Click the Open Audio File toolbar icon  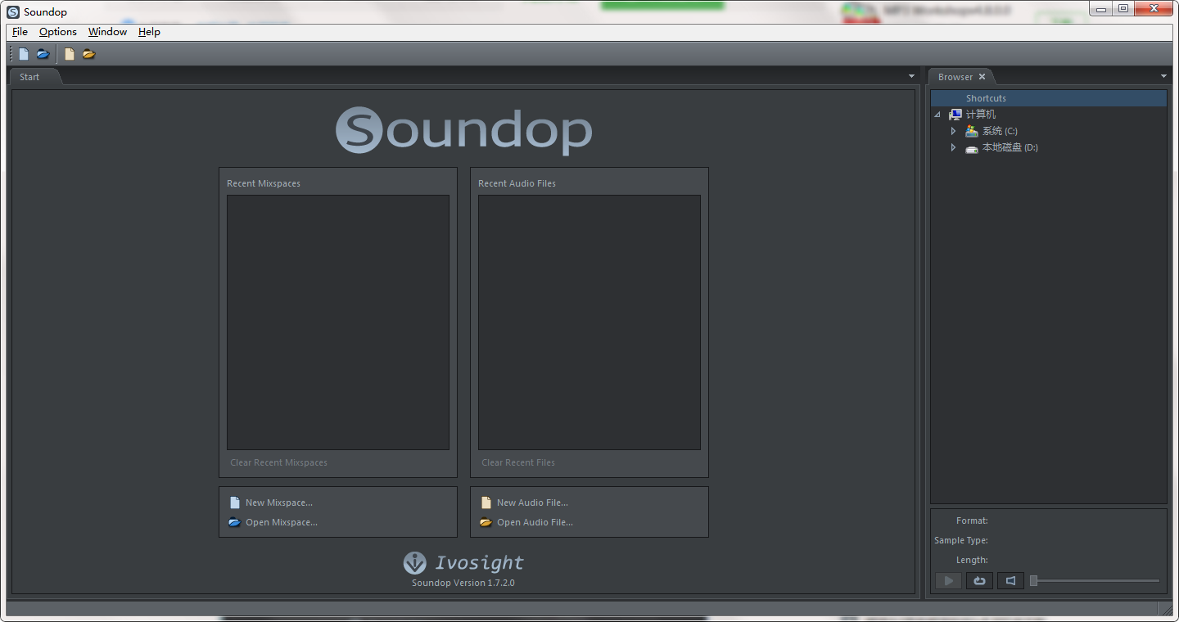(88, 54)
